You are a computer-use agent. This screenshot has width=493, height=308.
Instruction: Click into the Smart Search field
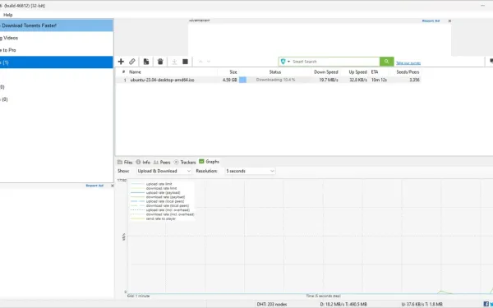pyautogui.click(x=335, y=62)
